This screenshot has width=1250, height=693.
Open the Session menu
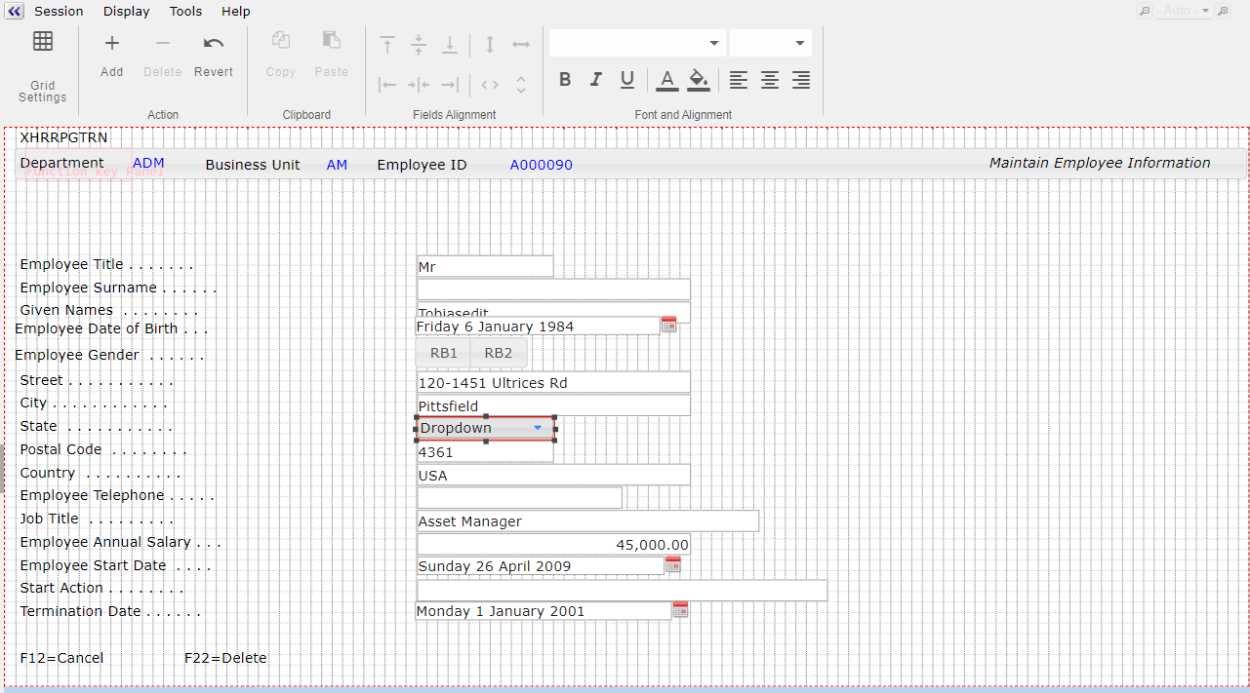coord(59,12)
